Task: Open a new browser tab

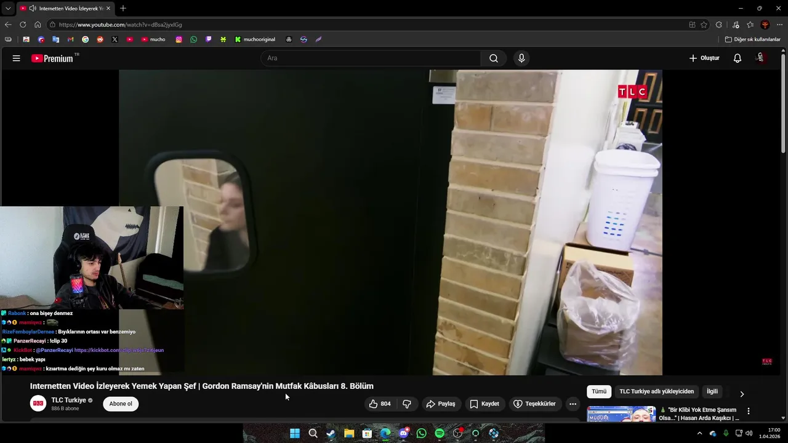Action: pyautogui.click(x=123, y=9)
